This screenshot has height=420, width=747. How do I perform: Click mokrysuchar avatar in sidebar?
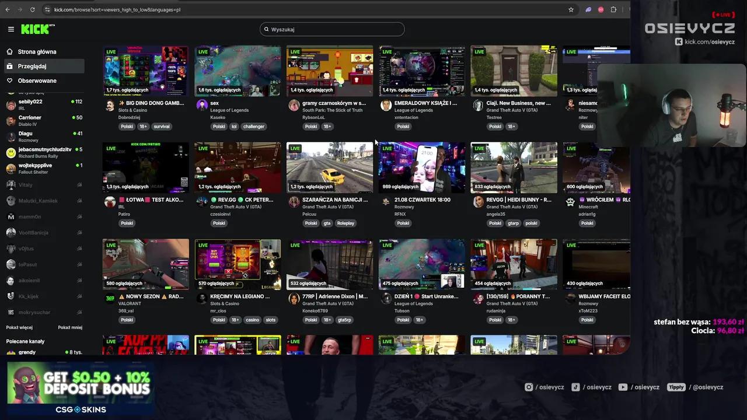point(11,312)
